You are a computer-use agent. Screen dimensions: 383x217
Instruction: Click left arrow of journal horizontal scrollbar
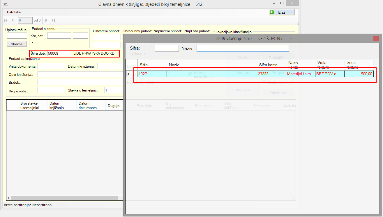[9, 198]
